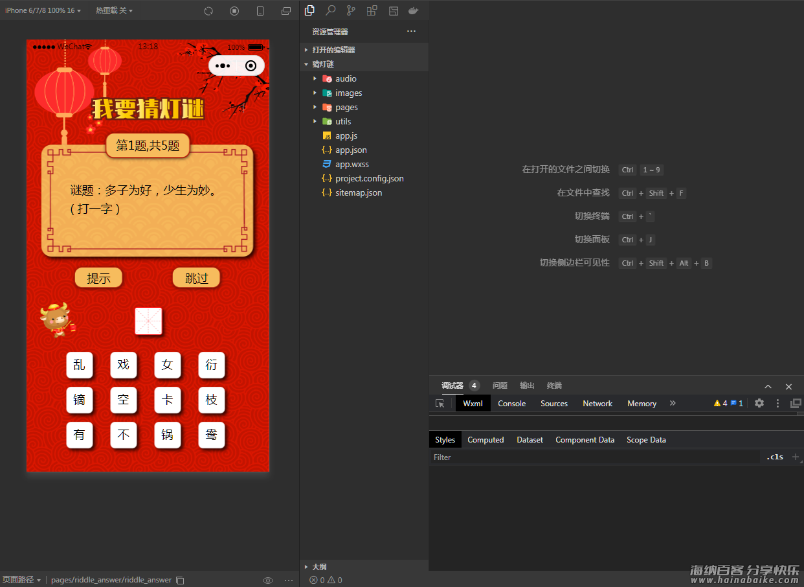Switch to the Sources tab
The image size is (804, 587).
pyautogui.click(x=554, y=403)
